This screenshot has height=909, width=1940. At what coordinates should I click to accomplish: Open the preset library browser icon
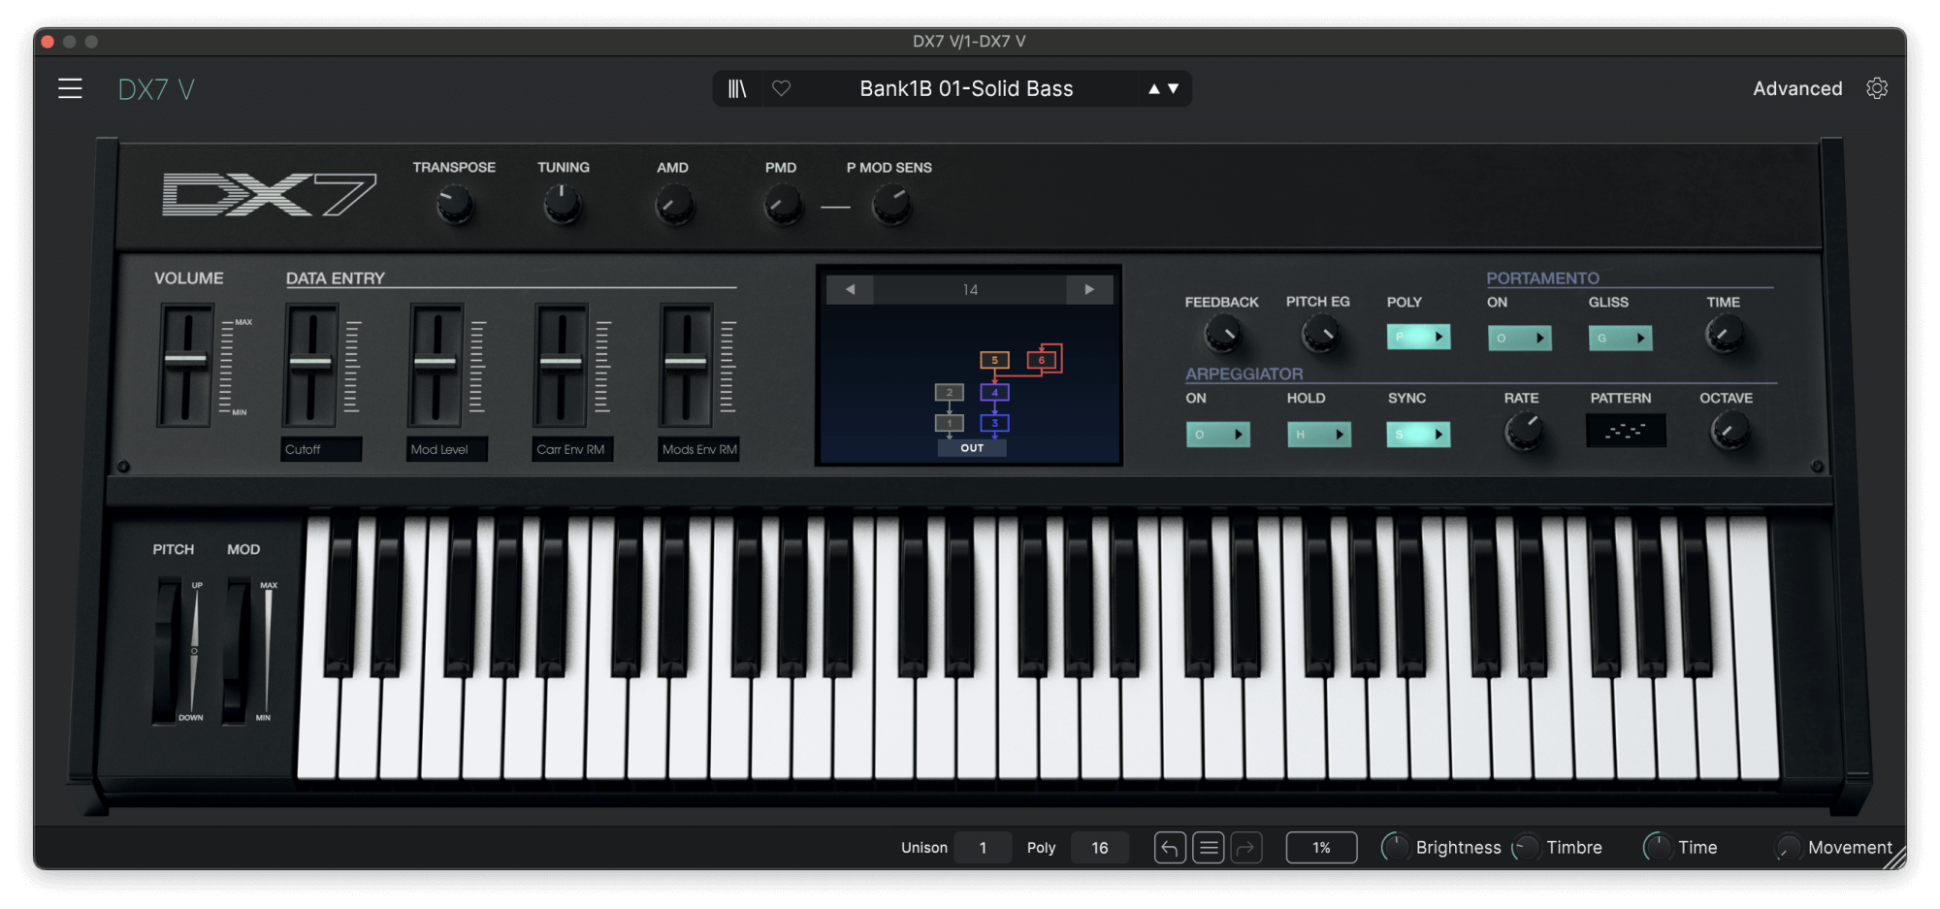click(x=738, y=88)
